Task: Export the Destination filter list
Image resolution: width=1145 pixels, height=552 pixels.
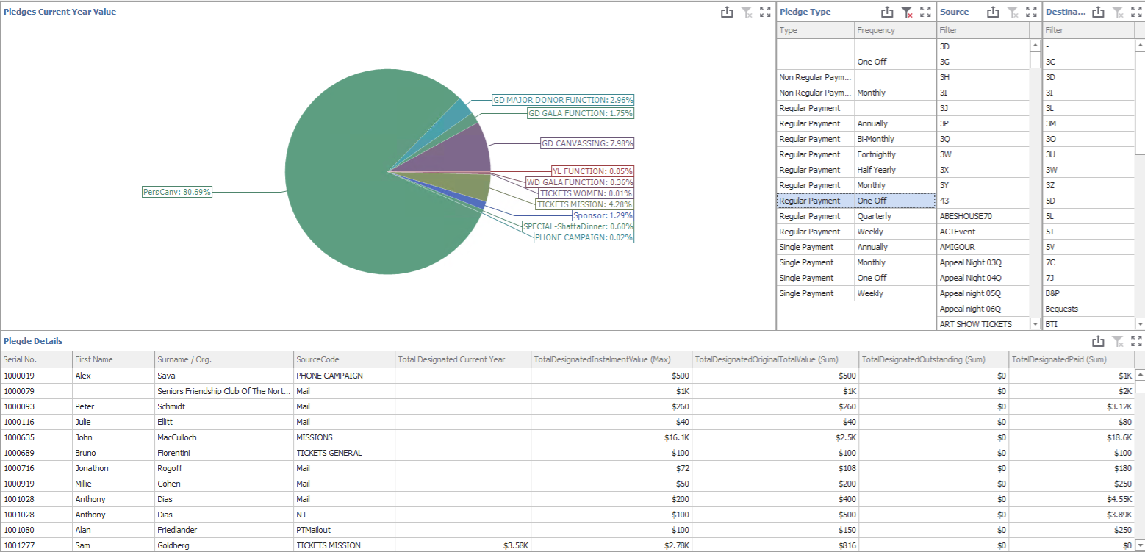Action: [1099, 12]
